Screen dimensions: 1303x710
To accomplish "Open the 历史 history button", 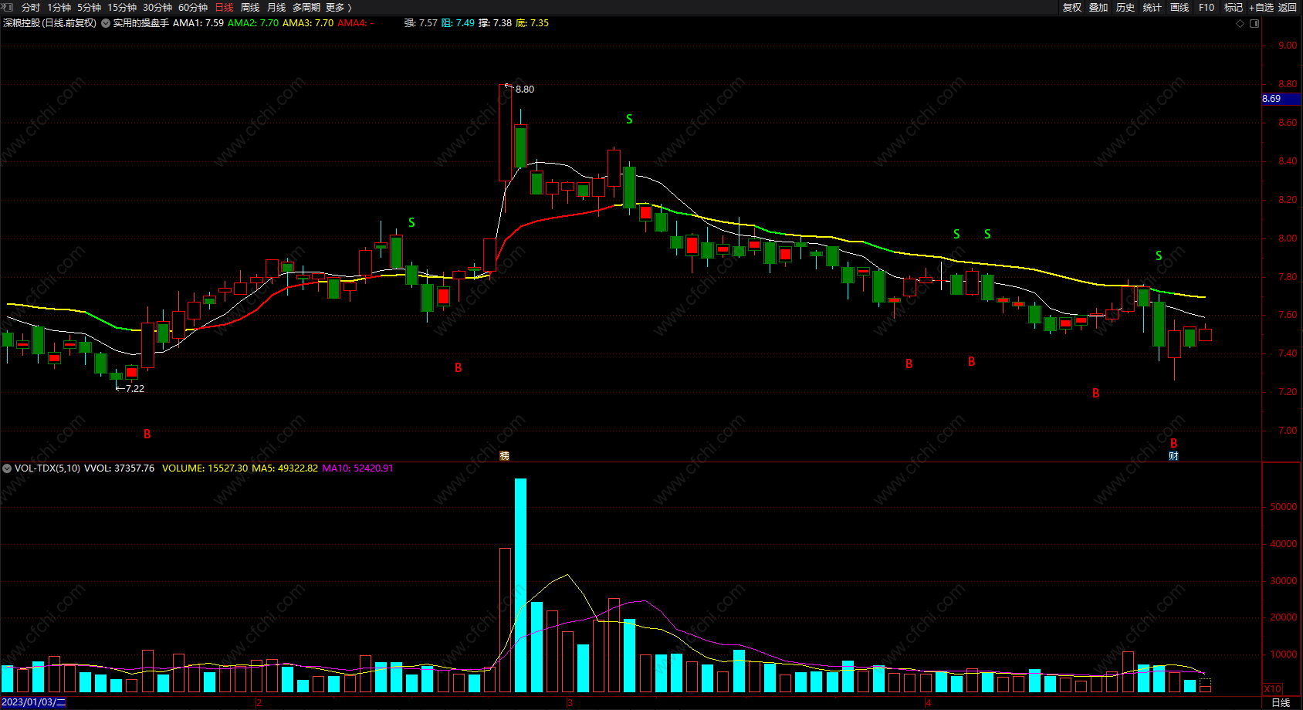I will [1125, 7].
